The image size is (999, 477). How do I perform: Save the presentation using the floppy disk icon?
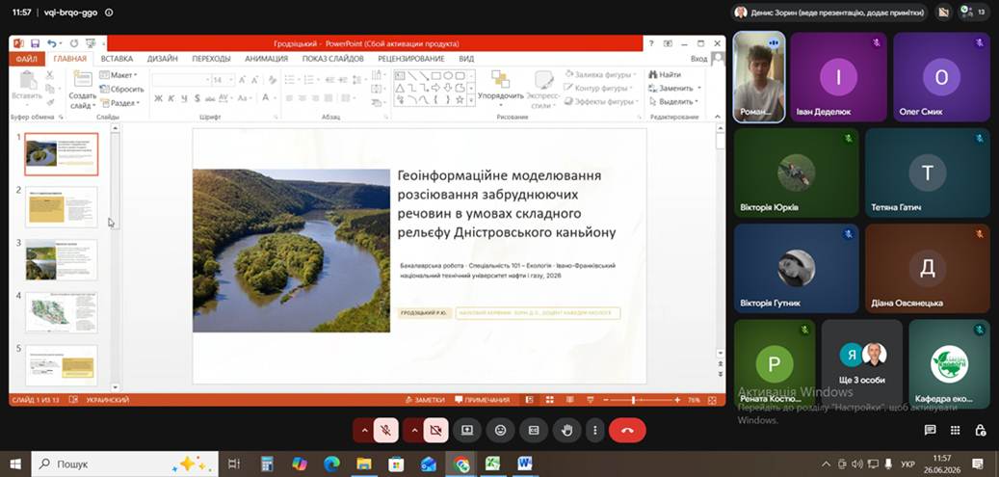[35, 43]
